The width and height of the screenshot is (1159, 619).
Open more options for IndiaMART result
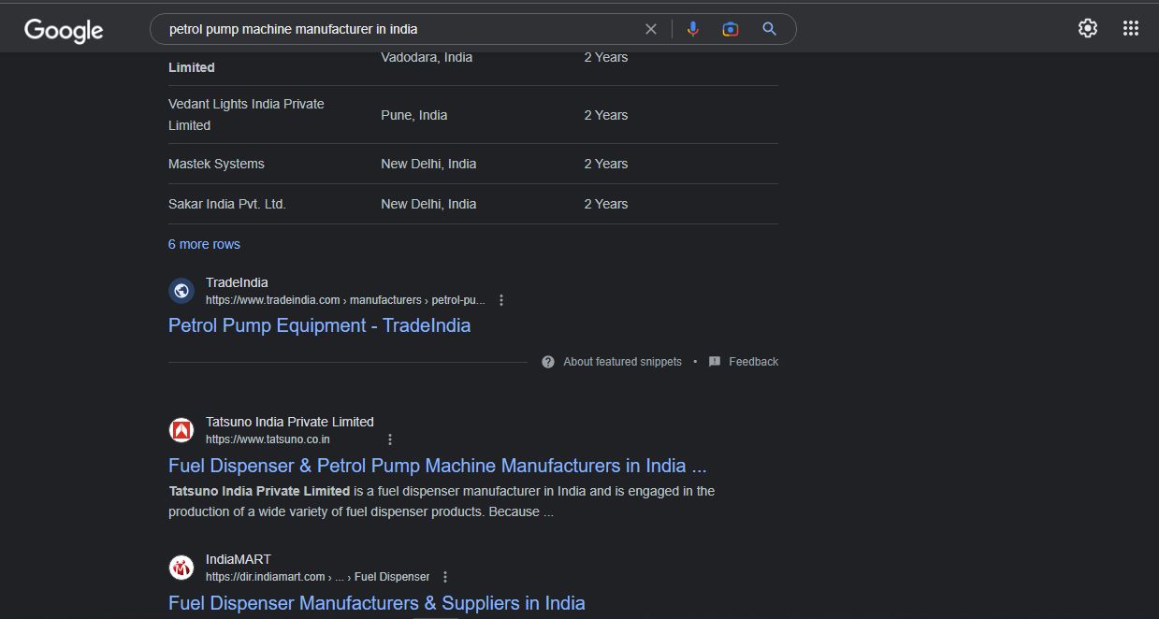(x=445, y=577)
